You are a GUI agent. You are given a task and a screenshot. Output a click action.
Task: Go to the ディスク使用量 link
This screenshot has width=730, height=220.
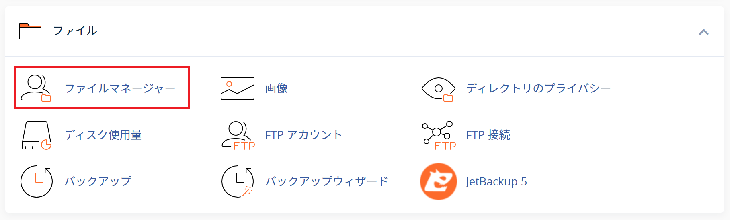coord(103,135)
